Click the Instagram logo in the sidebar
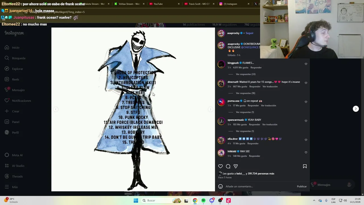The height and width of the screenshot is (205, 364). pyautogui.click(x=14, y=33)
